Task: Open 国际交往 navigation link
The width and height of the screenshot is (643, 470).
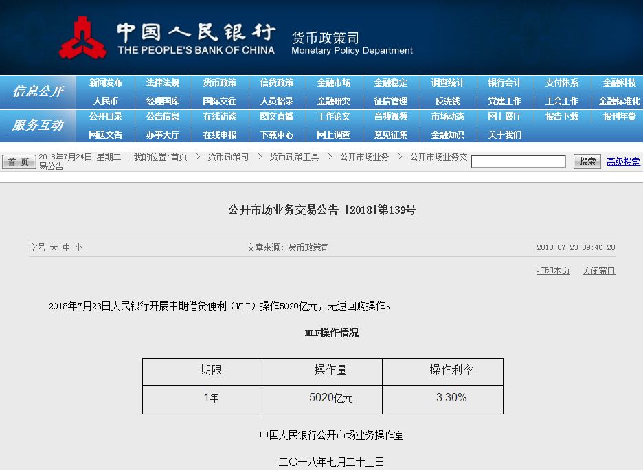Action: pos(220,101)
